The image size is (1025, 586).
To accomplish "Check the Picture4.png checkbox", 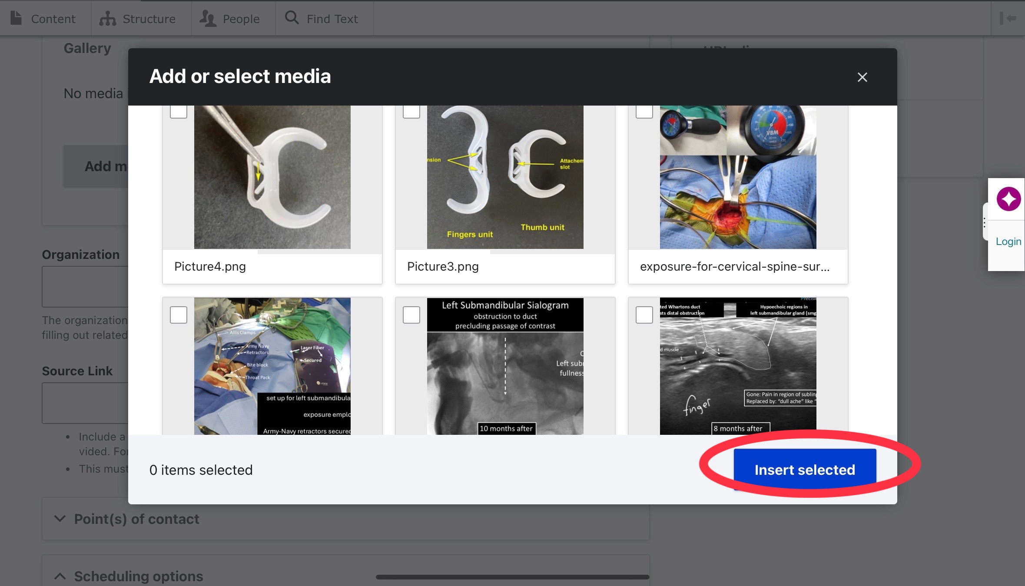I will tap(179, 111).
